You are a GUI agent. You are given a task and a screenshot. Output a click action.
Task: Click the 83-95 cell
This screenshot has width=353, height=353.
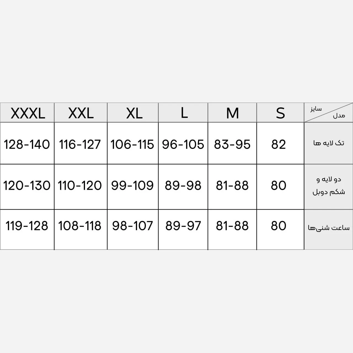pyautogui.click(x=232, y=144)
